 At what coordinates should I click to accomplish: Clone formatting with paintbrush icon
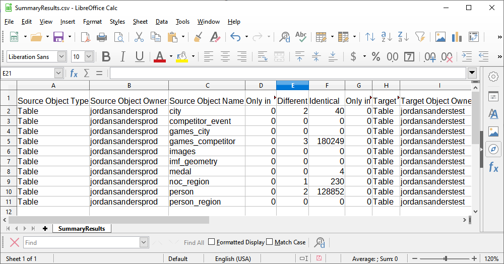pos(198,37)
